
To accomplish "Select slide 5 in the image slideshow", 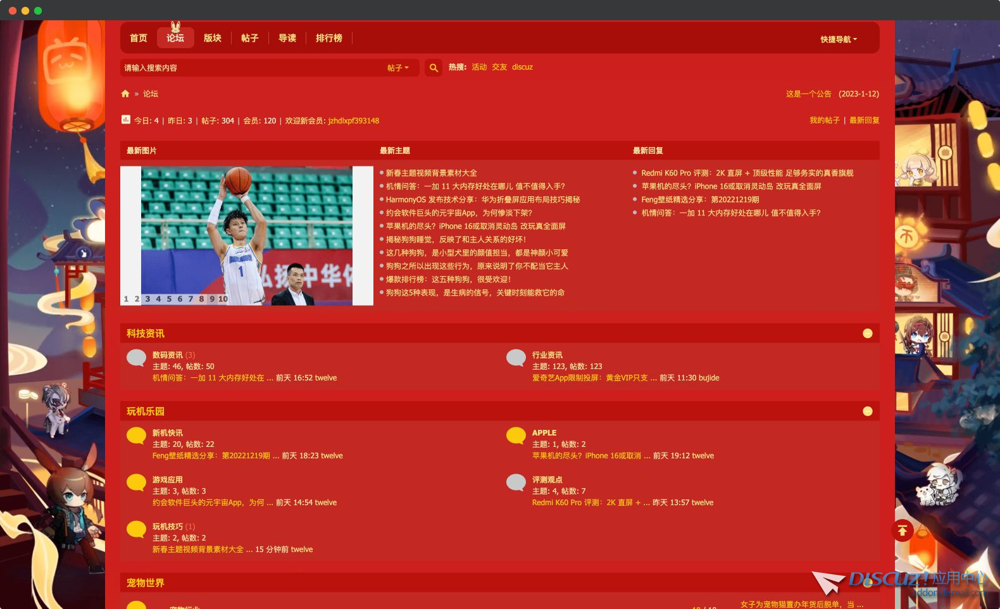I will click(169, 299).
